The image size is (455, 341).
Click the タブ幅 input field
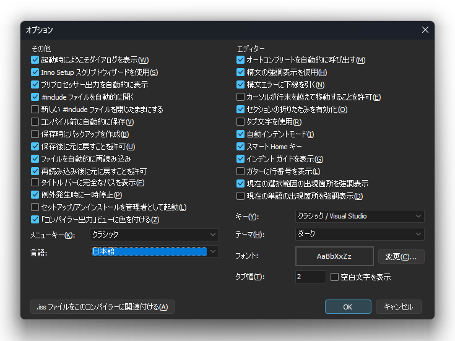tap(311, 277)
